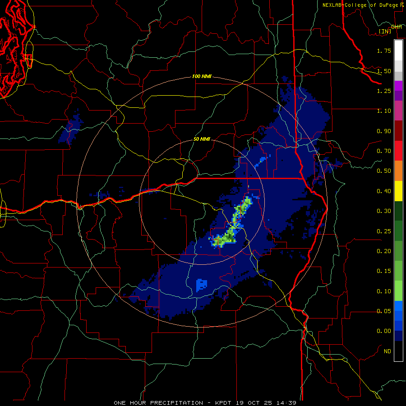Viewport: 406px width, 406px height.
Task: Click the ND no-data legend label
Action: 388,351
